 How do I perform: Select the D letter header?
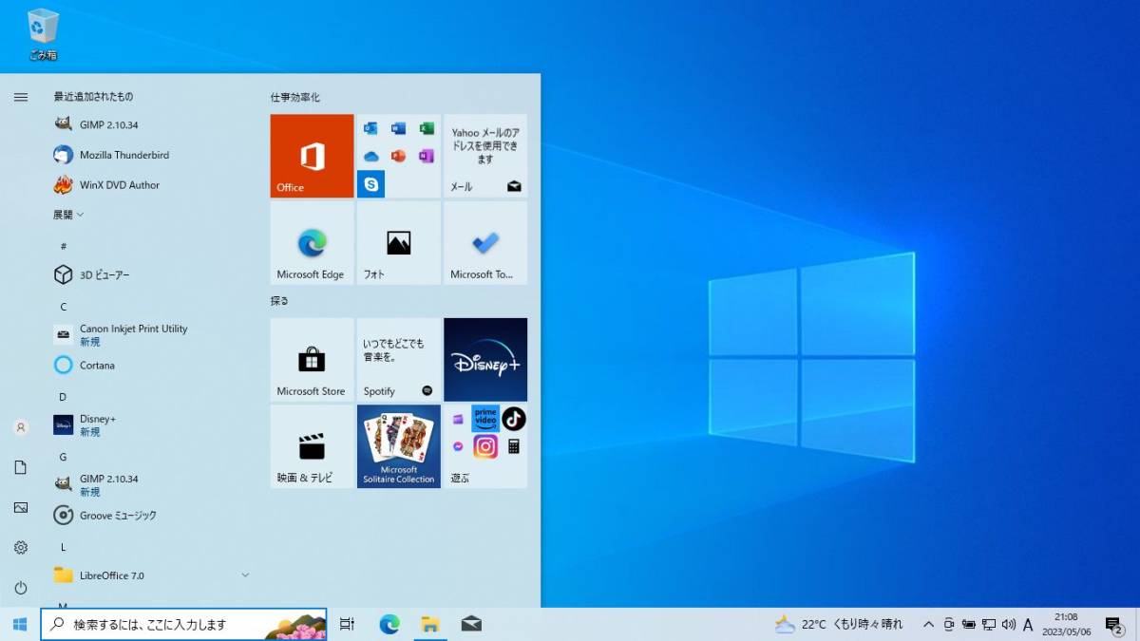(x=63, y=396)
